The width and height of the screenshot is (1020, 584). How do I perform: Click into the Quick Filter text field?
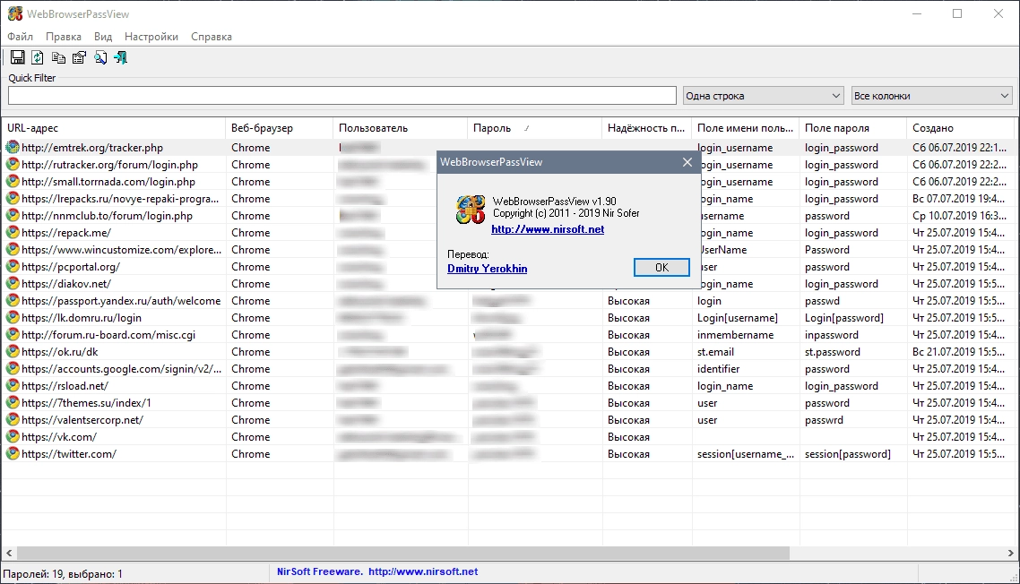tap(342, 96)
